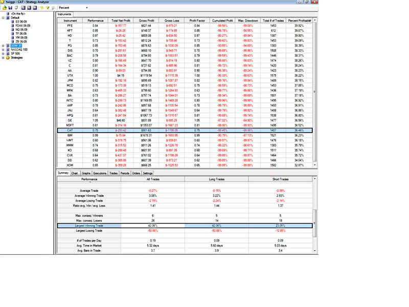
Task: Click scroll-down arrow of instruments table scrollbar
Action: click(x=314, y=165)
